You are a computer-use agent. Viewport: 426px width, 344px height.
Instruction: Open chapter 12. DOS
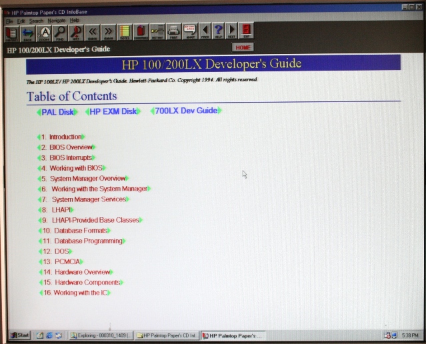pyautogui.click(x=56, y=251)
